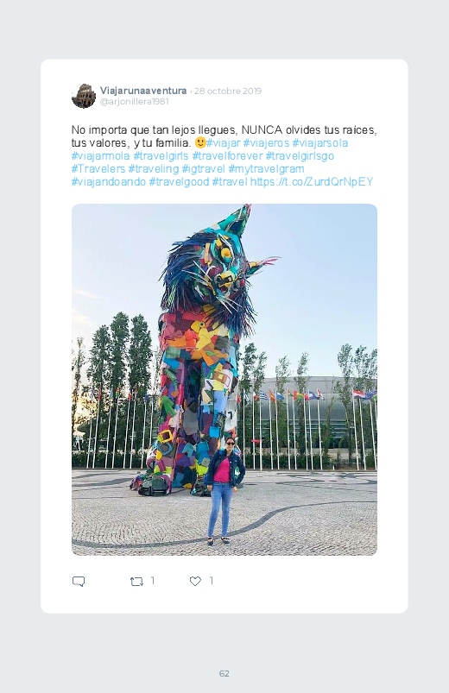
Task: Open the #viajar hashtag
Action: click(224, 143)
